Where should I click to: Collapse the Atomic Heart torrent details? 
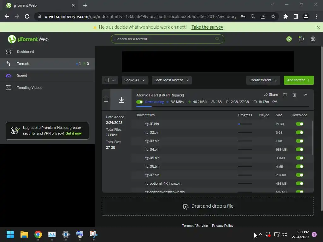click(306, 95)
